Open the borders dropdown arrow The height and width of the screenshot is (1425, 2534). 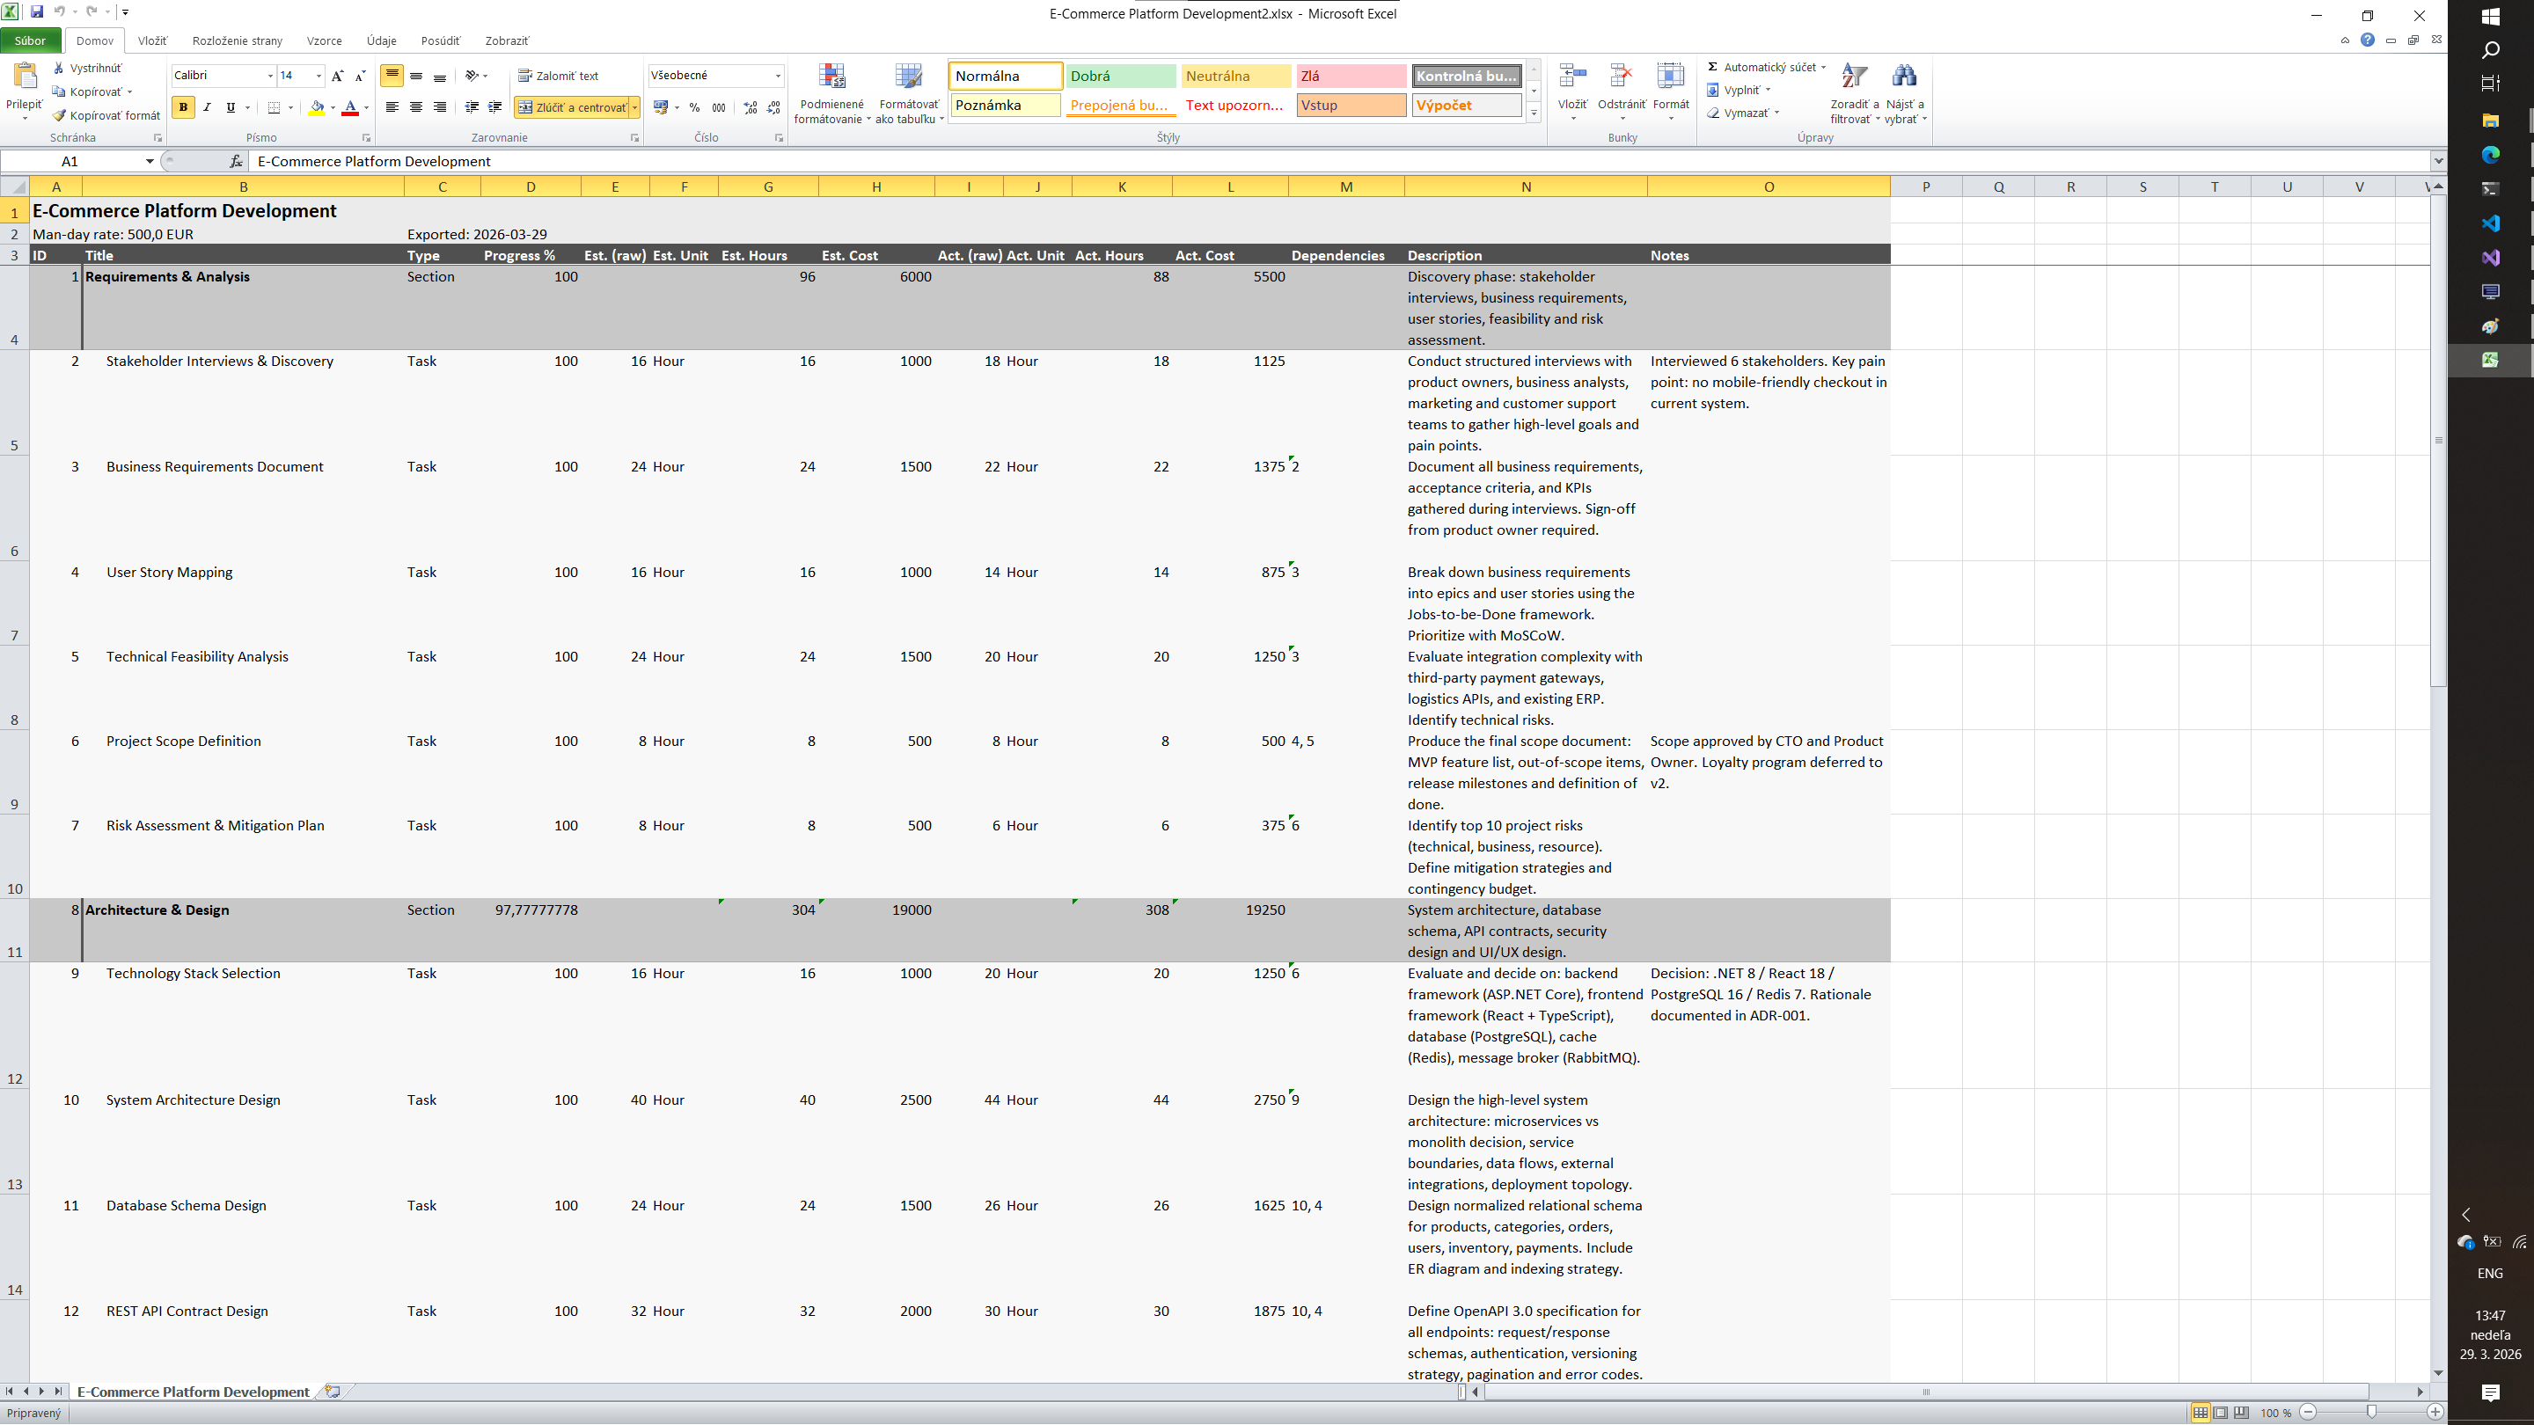(x=291, y=107)
